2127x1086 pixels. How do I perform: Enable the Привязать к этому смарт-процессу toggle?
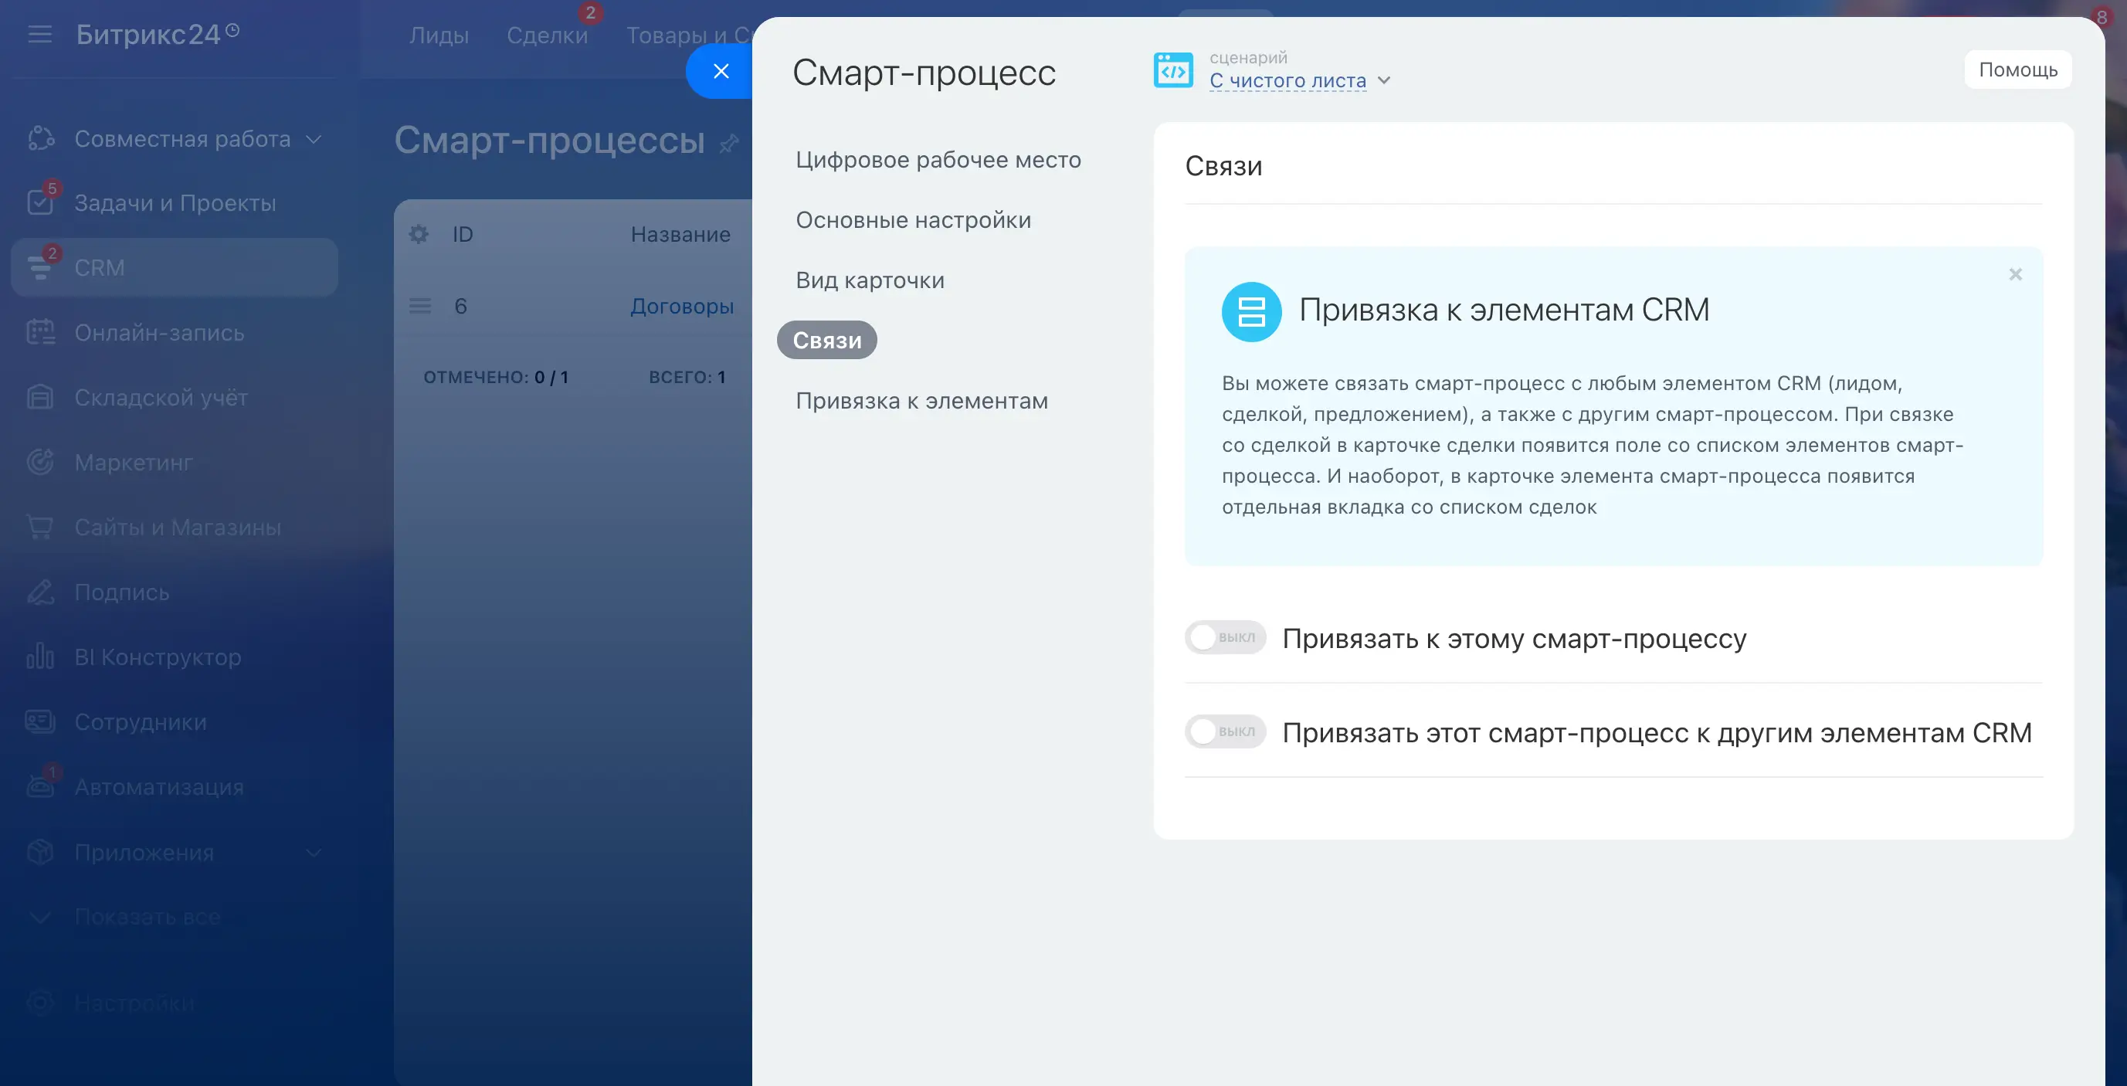(x=1224, y=637)
